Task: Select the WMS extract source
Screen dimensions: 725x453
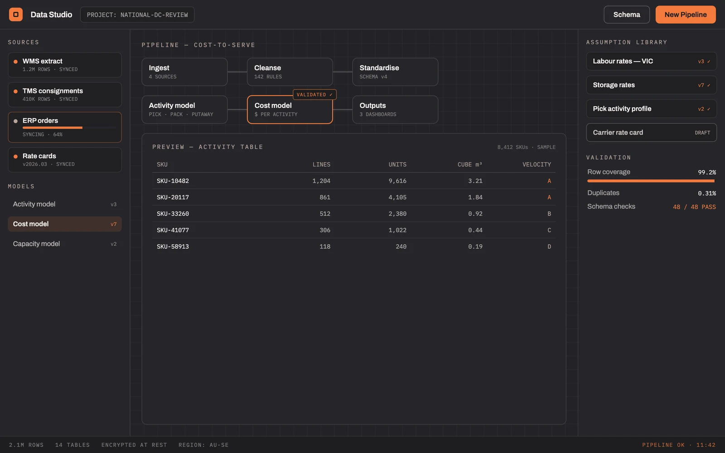Action: click(65, 65)
